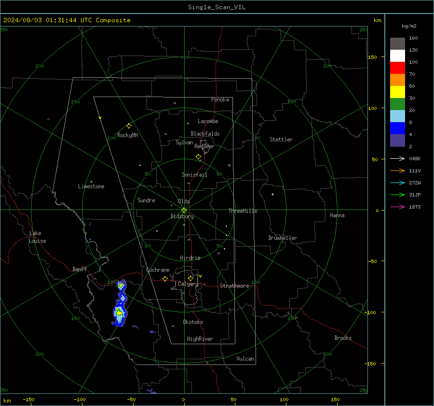This screenshot has height=406, width=434.
Task: Click the Blackfalds town label
Action: [205, 134]
